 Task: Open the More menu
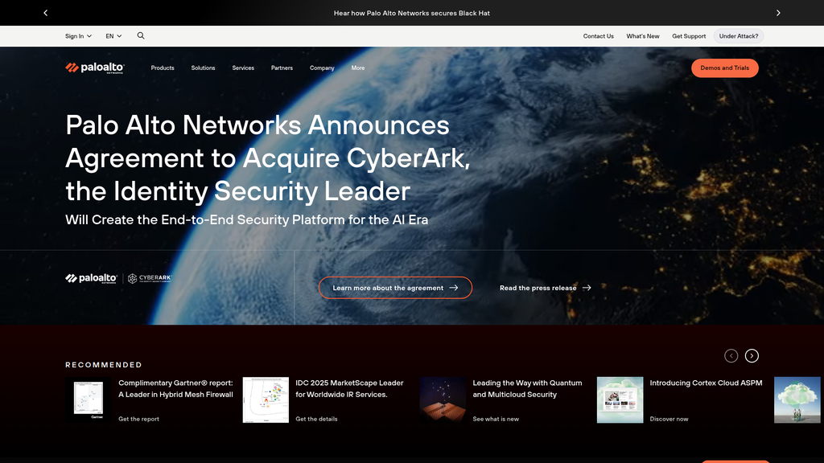(358, 68)
